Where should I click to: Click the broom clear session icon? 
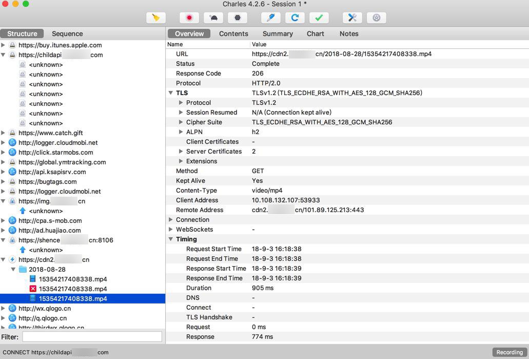(x=156, y=17)
